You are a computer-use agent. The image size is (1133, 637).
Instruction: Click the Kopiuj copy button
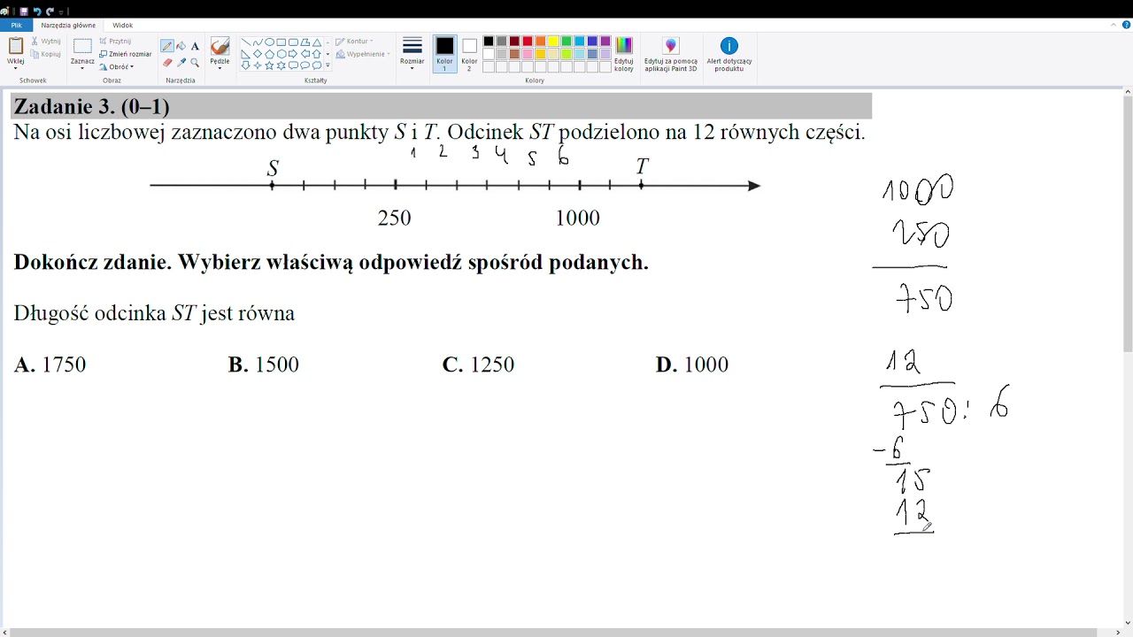[x=45, y=54]
